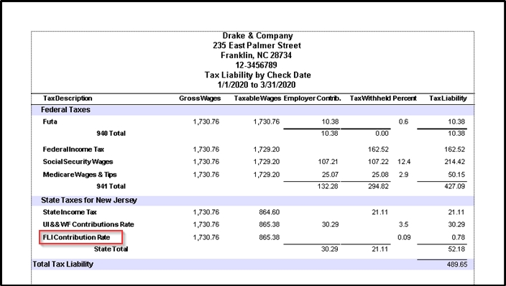Click FLI tax liability '0.78'
This screenshot has width=506, height=286.
point(459,237)
